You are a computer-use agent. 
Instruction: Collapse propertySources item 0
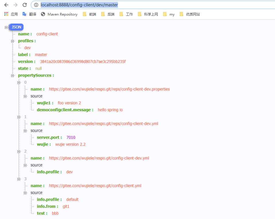(19, 82)
